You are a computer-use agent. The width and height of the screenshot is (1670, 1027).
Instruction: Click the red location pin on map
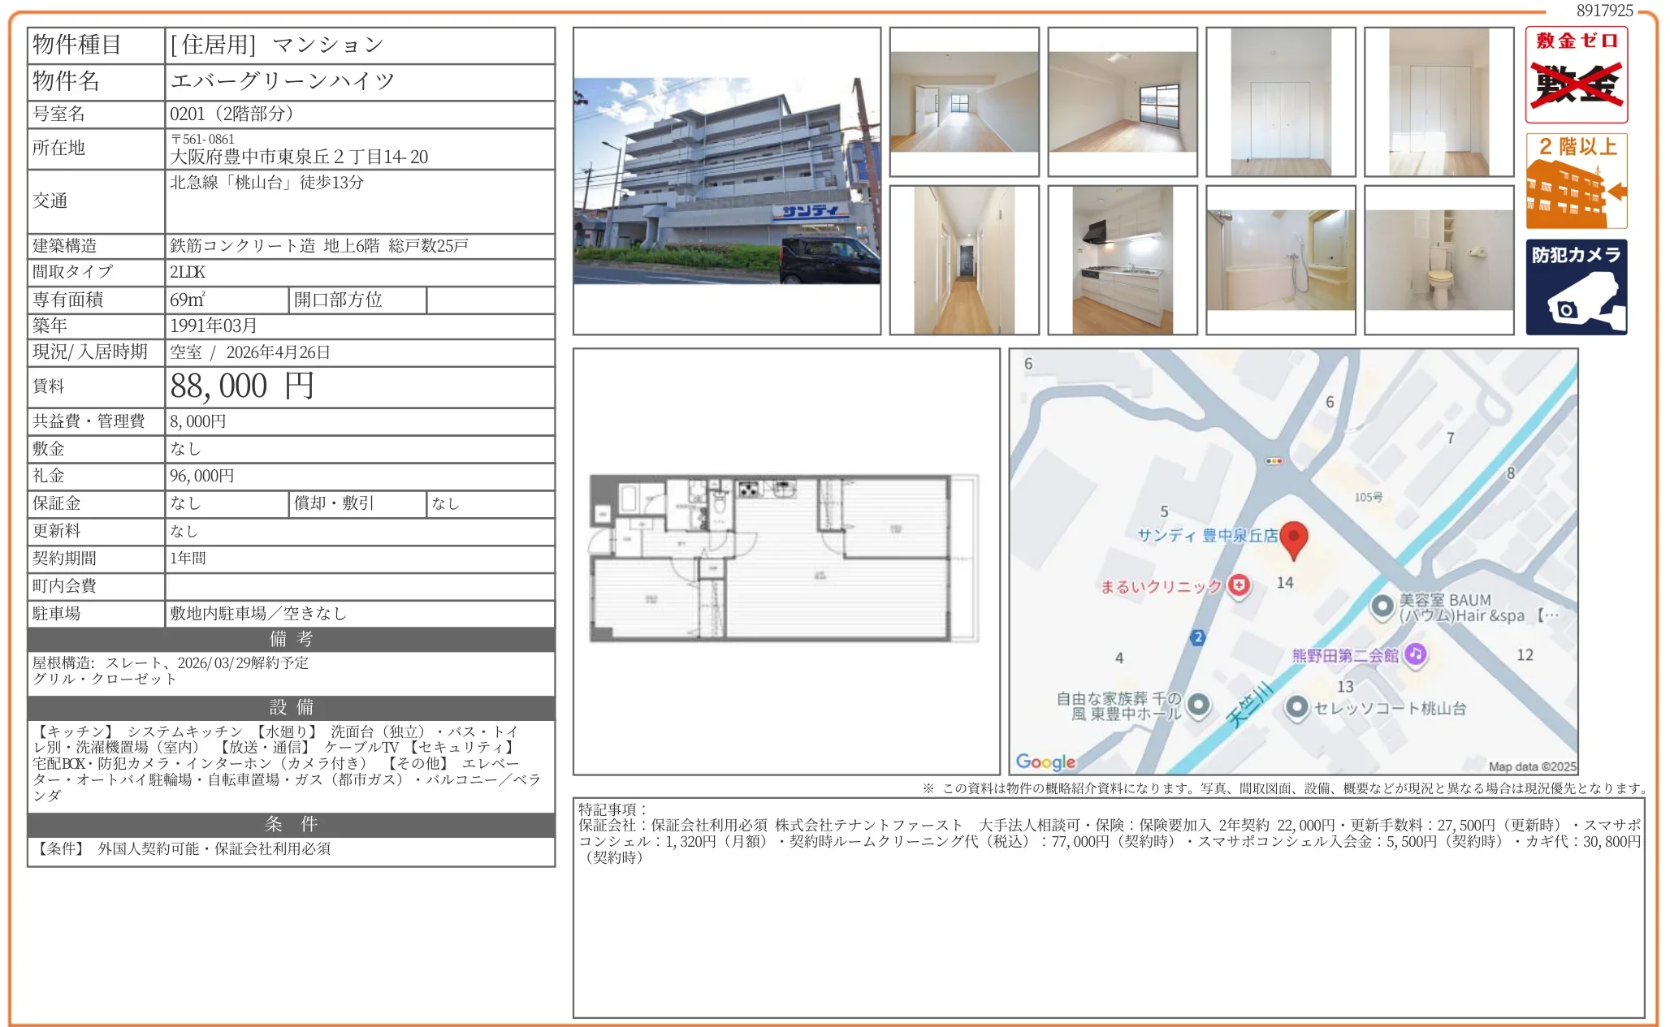click(x=1293, y=539)
